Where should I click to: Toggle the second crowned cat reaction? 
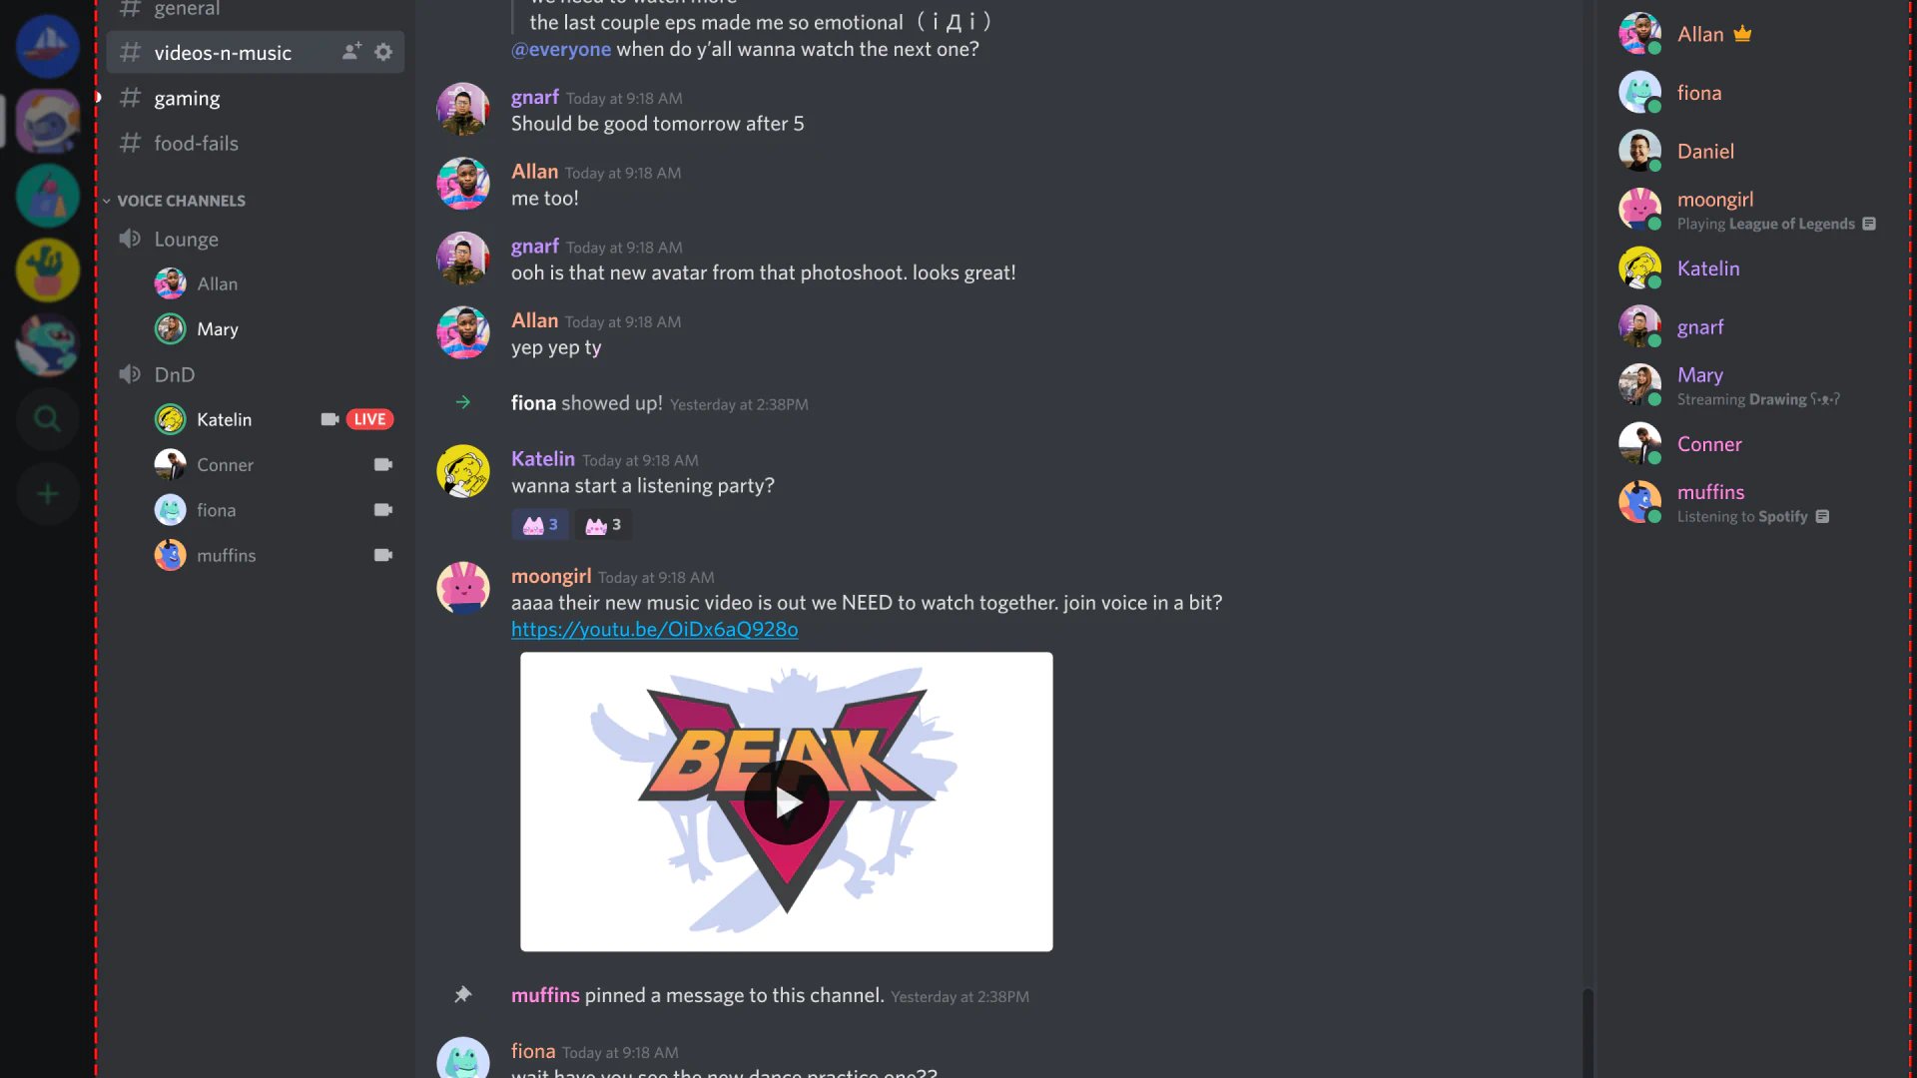(x=603, y=525)
